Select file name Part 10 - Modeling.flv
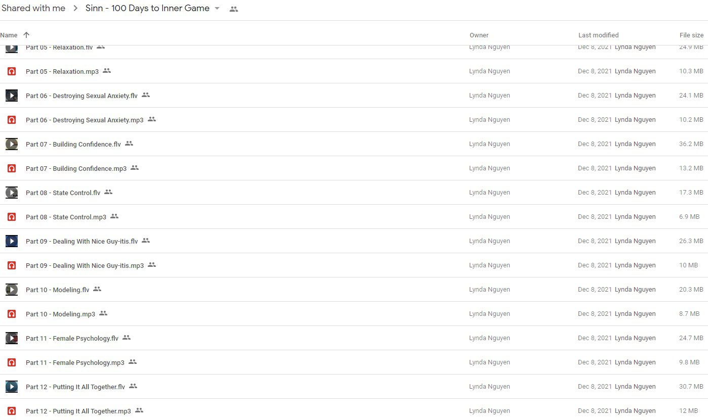The image size is (708, 420). pyautogui.click(x=58, y=290)
